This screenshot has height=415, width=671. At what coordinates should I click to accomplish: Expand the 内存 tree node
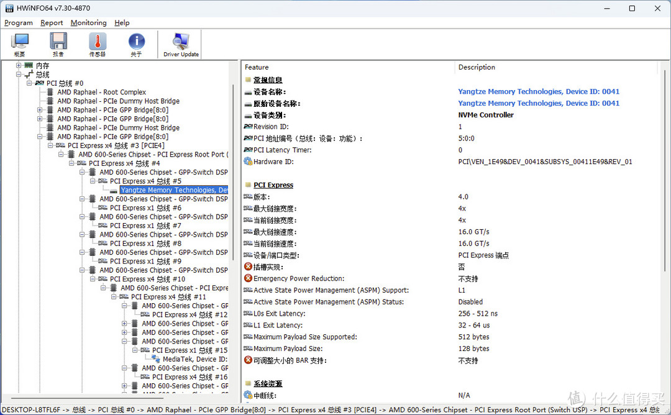coord(19,65)
